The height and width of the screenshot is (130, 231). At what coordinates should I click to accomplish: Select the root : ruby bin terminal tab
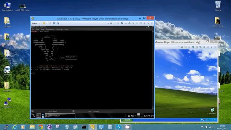94,111
